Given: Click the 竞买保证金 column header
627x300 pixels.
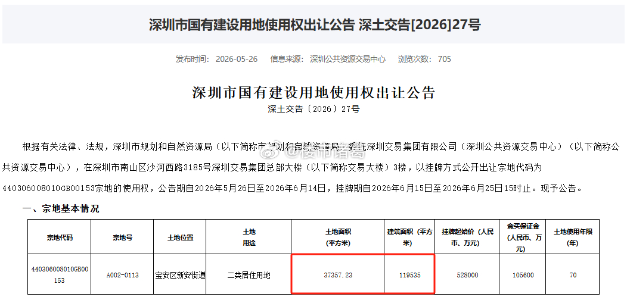Looking at the screenshot, I should (522, 237).
